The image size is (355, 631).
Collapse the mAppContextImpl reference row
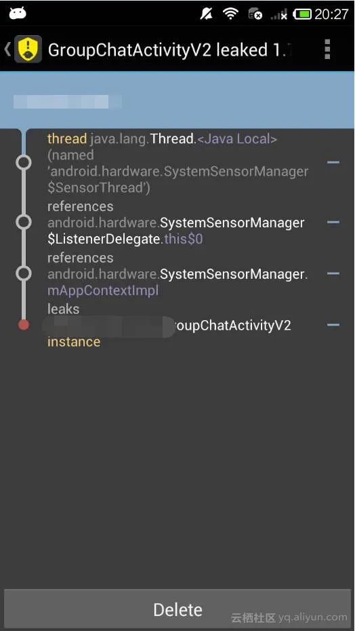[333, 273]
